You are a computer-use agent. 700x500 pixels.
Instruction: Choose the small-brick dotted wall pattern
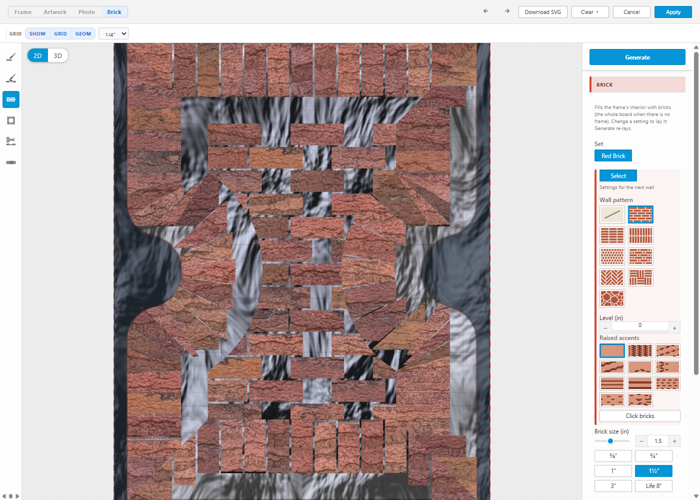[x=612, y=256]
